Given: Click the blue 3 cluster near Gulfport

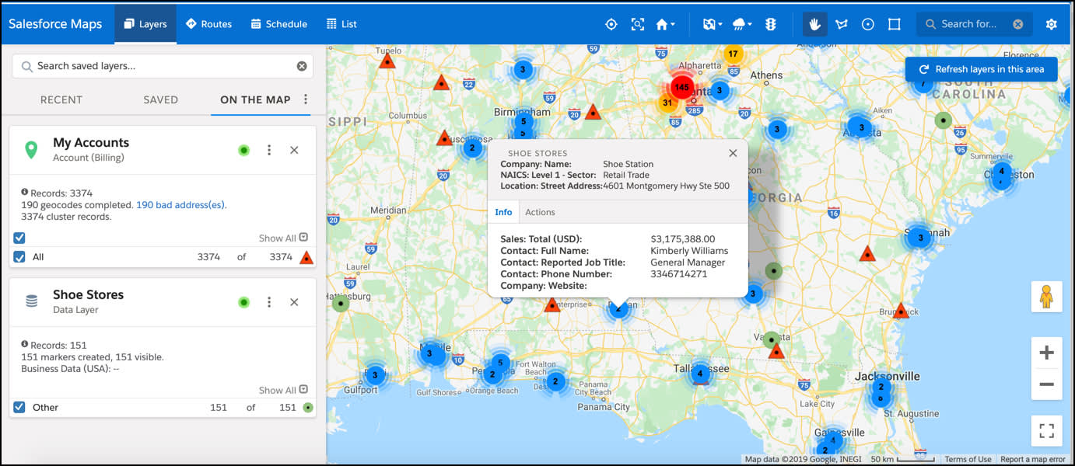Looking at the screenshot, I should pyautogui.click(x=375, y=375).
